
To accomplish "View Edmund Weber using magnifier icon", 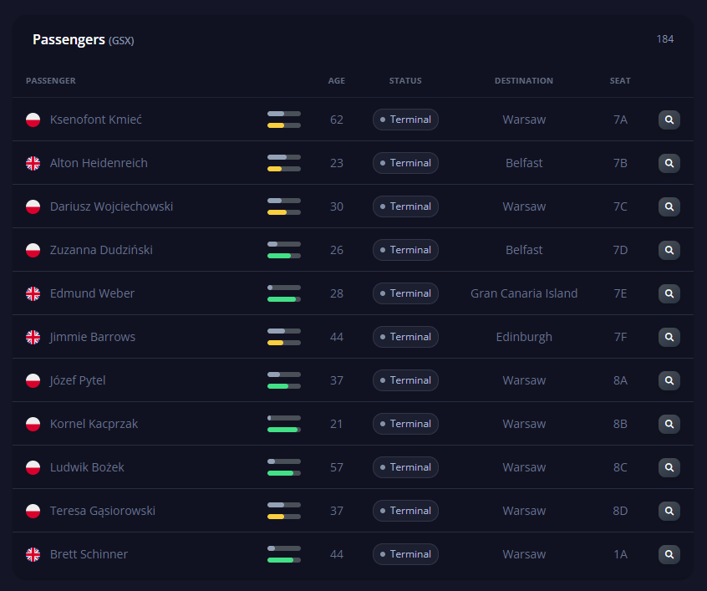I will (669, 293).
